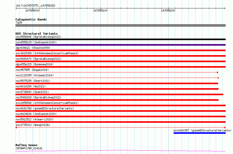Click the chr7:147657975..147658283 coordinates text
Image resolution: width=233 pixels, height=154 pixels.
coord(35,6)
